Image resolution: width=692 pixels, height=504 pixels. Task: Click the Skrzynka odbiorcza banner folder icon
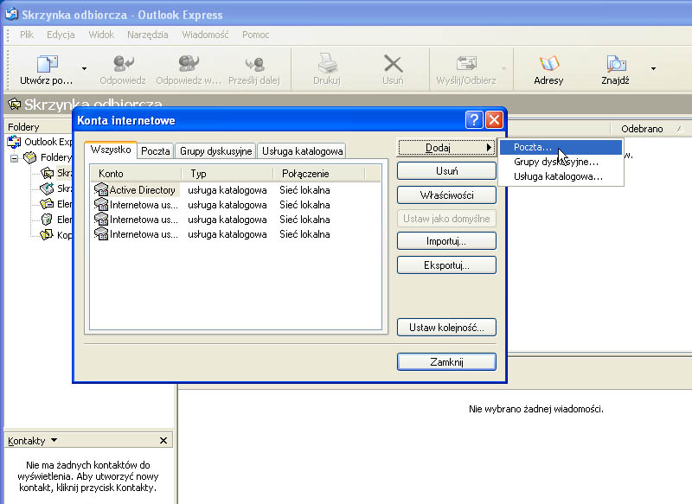click(x=15, y=105)
